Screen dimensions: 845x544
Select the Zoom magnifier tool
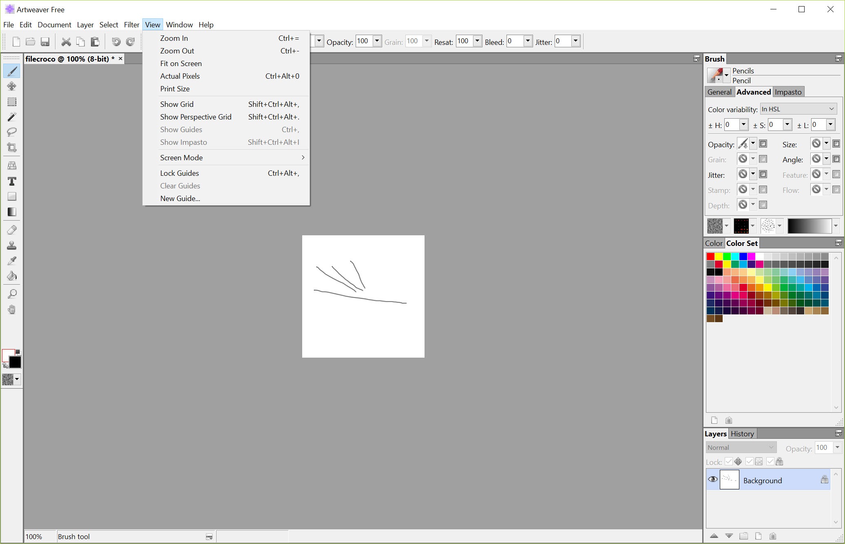[12, 294]
